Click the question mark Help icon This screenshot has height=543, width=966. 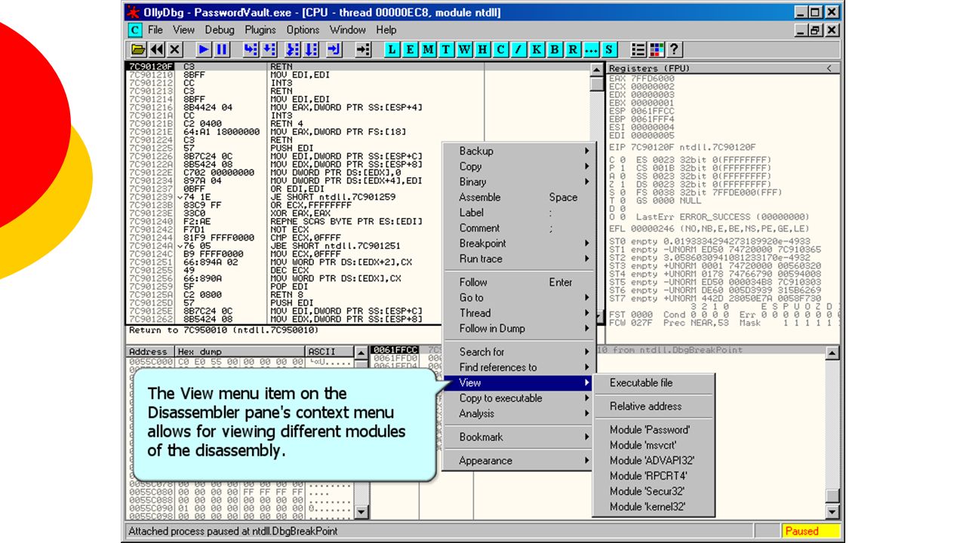675,50
